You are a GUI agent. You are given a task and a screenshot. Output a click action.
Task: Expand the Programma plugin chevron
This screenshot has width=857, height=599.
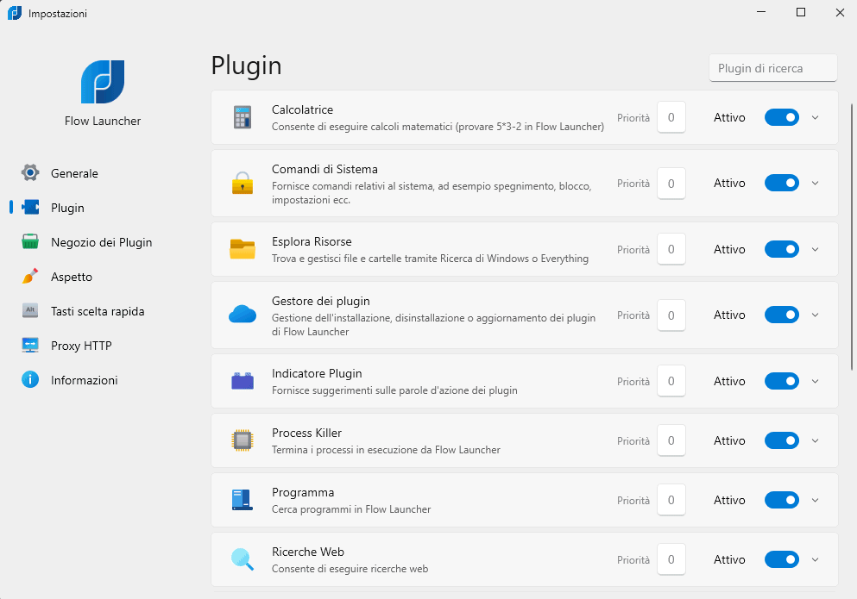pyautogui.click(x=815, y=500)
